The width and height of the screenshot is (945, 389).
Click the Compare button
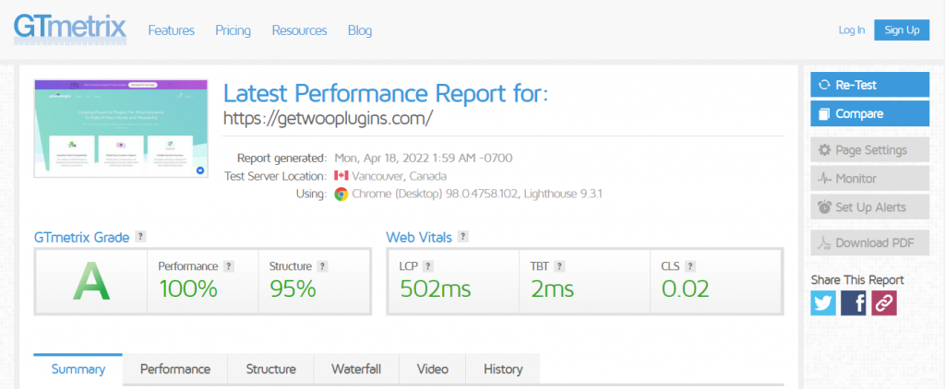point(869,113)
